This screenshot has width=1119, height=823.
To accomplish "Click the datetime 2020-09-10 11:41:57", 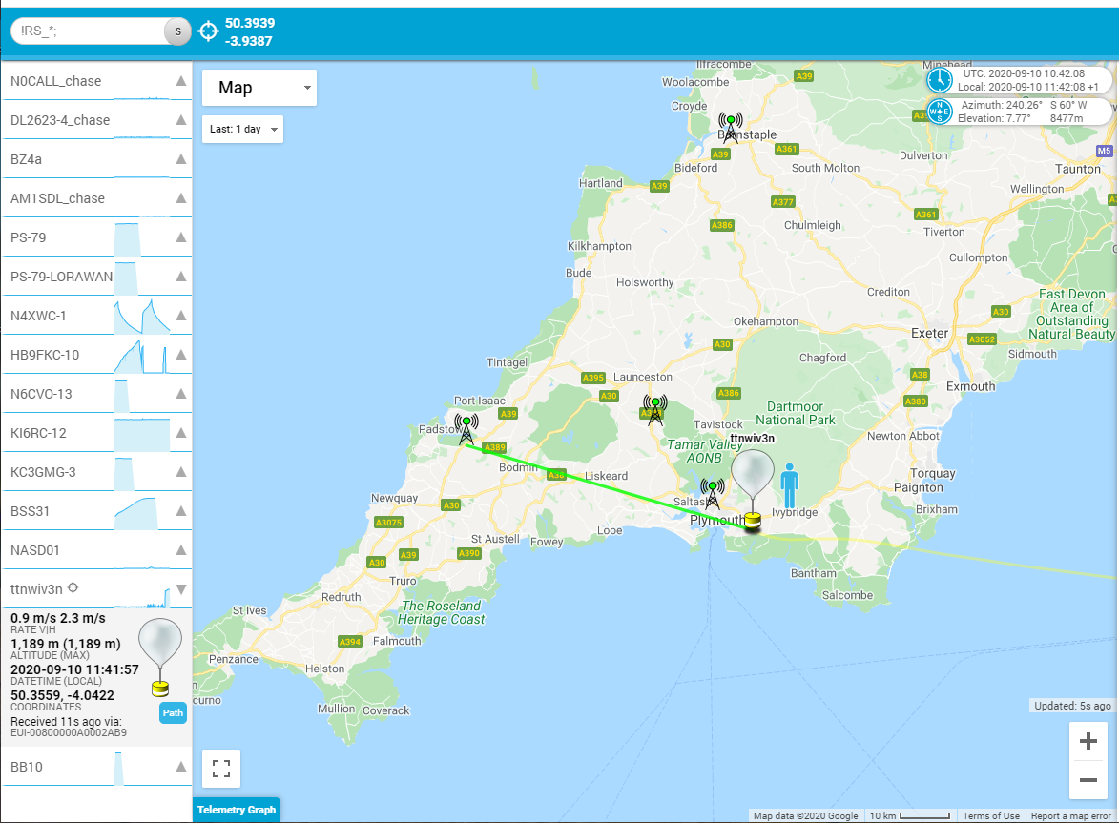I will pyautogui.click(x=74, y=669).
